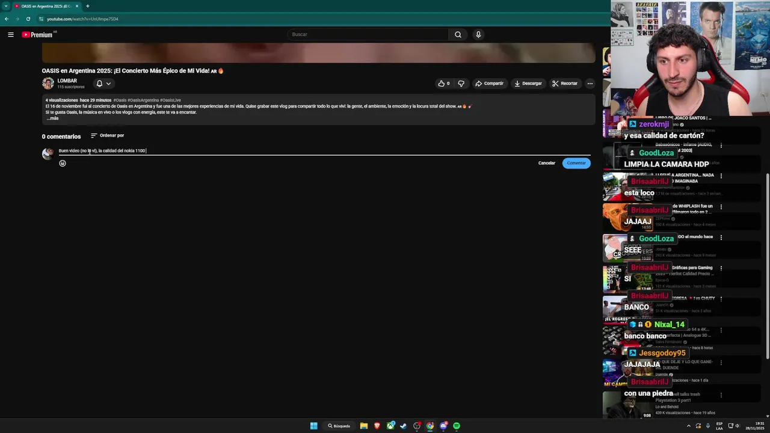Open Discord from taskbar
The image size is (770, 433).
[443, 426]
